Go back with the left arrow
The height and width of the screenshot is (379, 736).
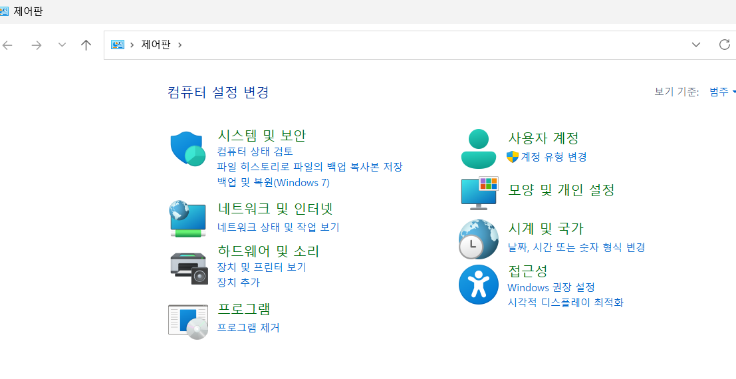tap(7, 45)
